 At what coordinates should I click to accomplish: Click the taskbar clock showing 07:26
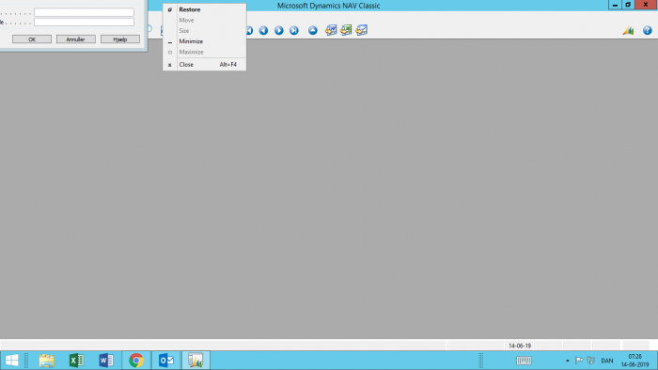pyautogui.click(x=634, y=361)
